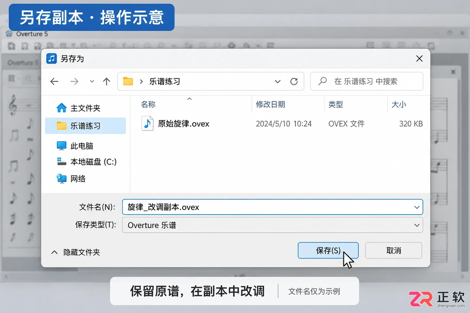Viewport: 470px width, 313px height.
Task: Expand the 文件名 dropdown arrow
Action: 417,207
